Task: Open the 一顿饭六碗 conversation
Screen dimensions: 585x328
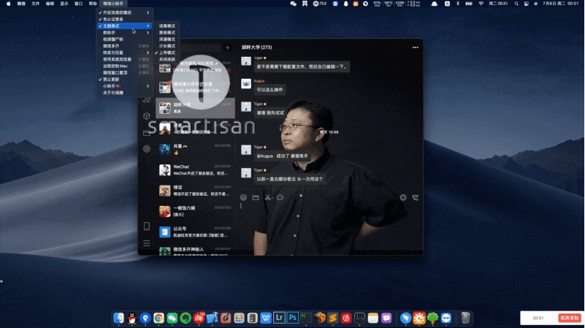Action: point(195,211)
